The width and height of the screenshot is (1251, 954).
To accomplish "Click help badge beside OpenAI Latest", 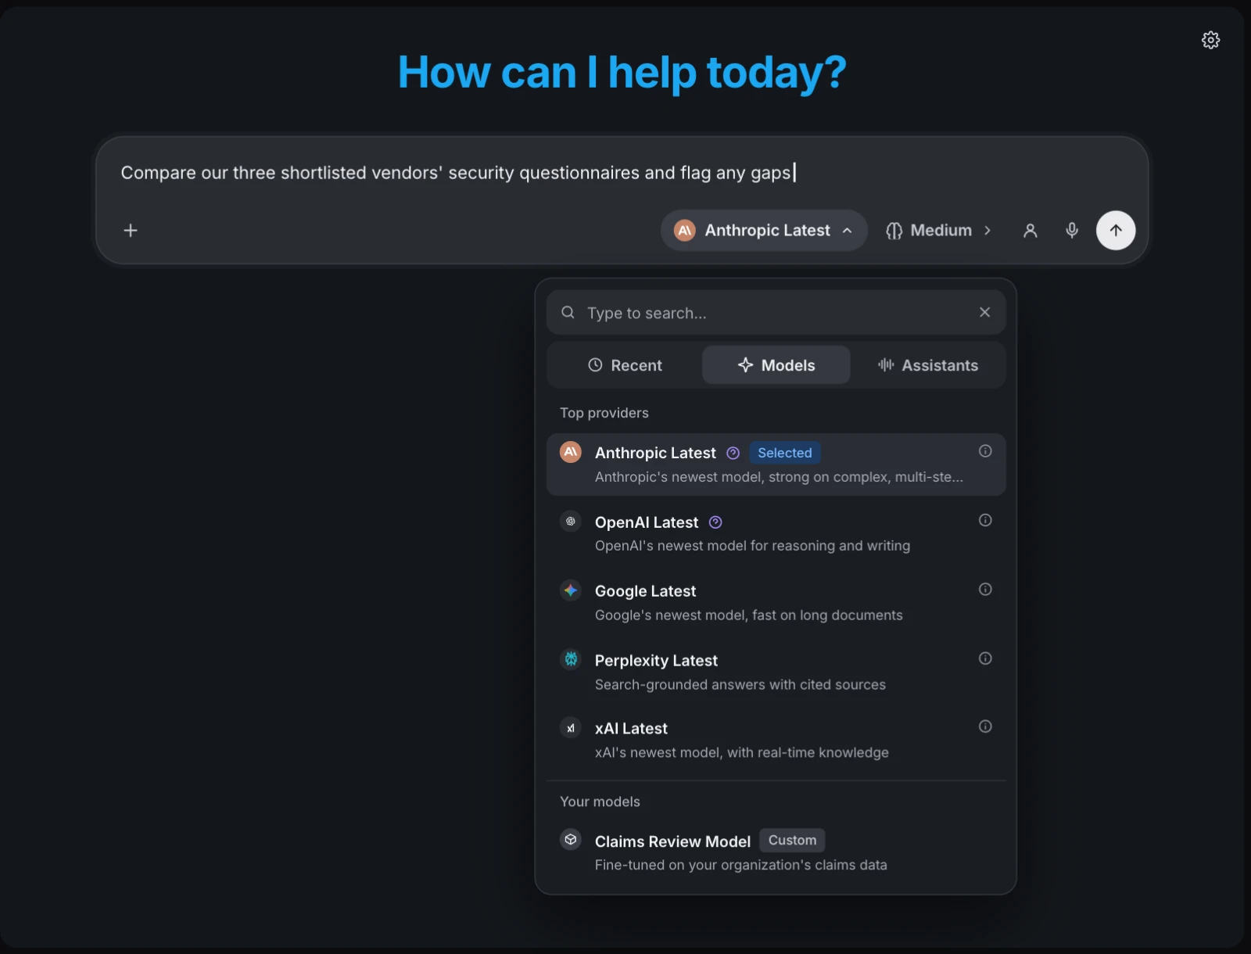I will pyautogui.click(x=715, y=522).
